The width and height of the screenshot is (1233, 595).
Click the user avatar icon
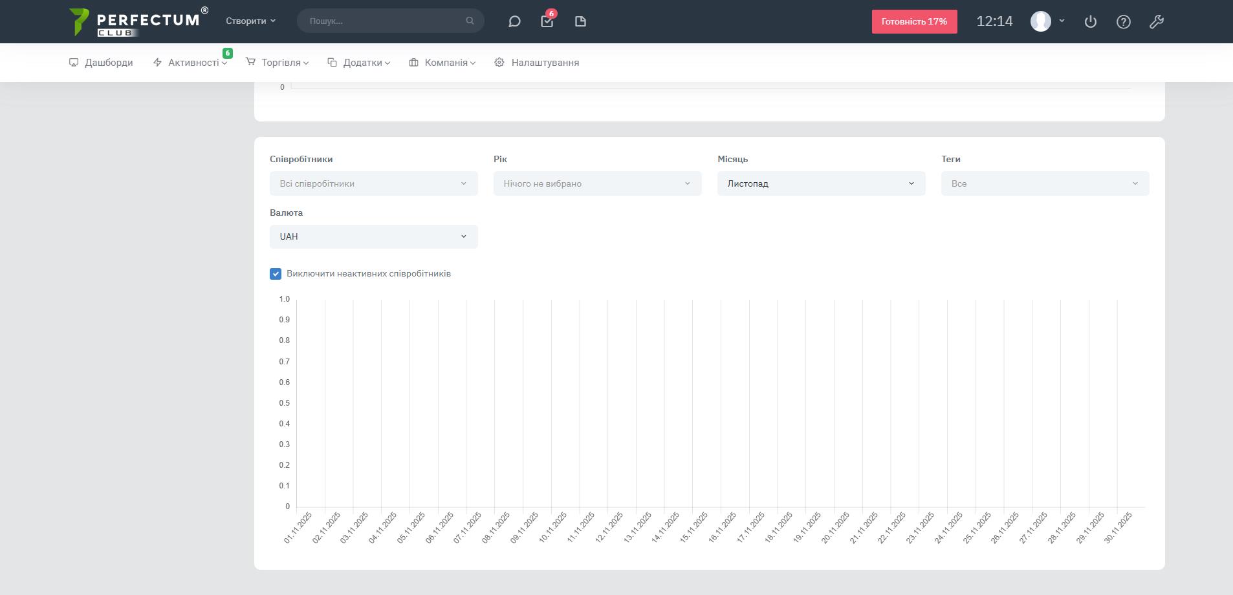tap(1040, 21)
